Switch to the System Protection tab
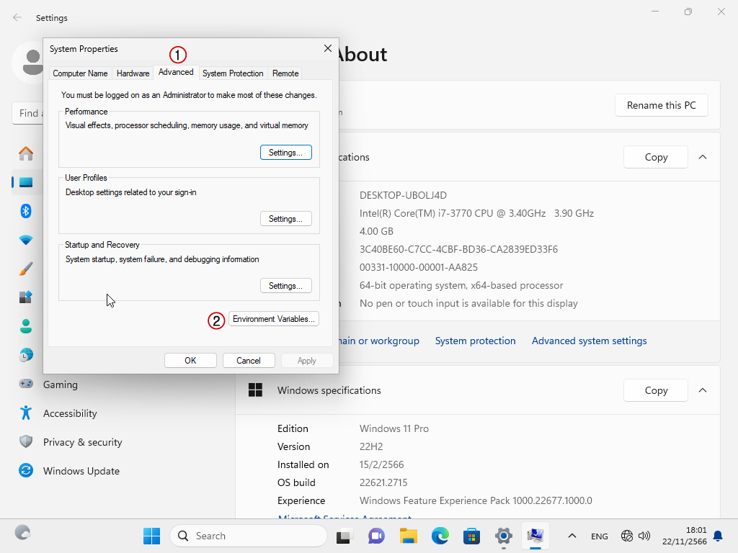The image size is (738, 553). pyautogui.click(x=233, y=73)
